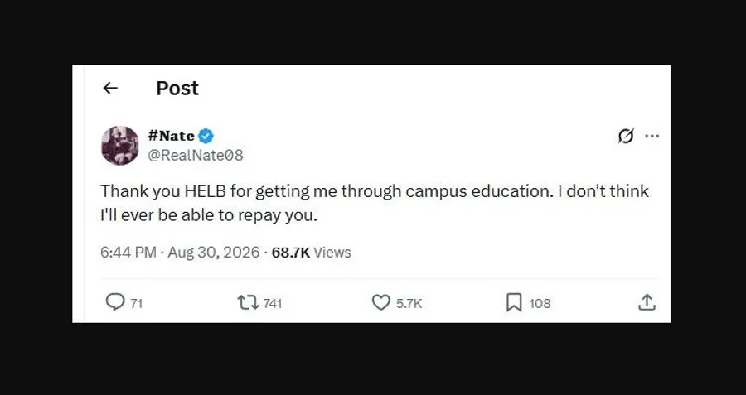Visit the @RealNate08 handle link
Viewport: 746px width, 395px height.
click(196, 156)
